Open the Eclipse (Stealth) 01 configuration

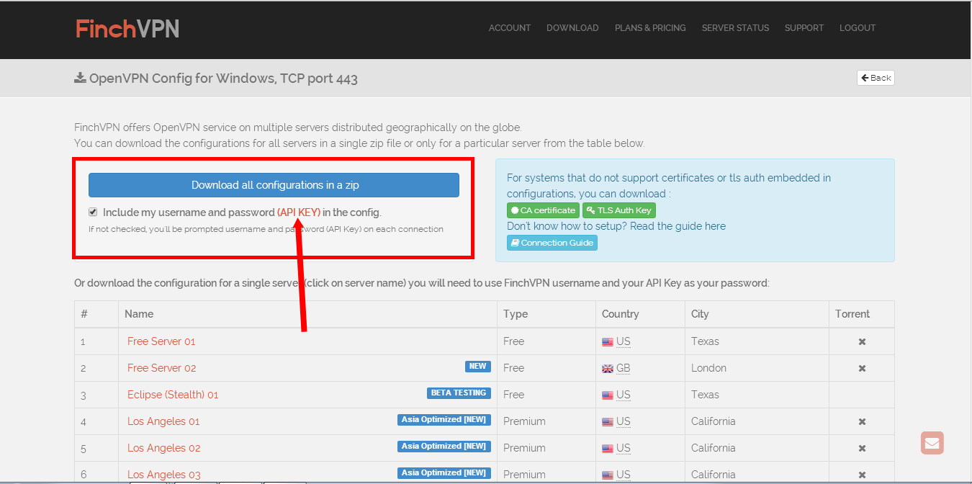click(x=173, y=395)
